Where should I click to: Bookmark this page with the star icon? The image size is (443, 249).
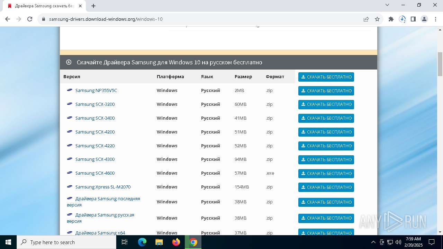[x=377, y=19]
